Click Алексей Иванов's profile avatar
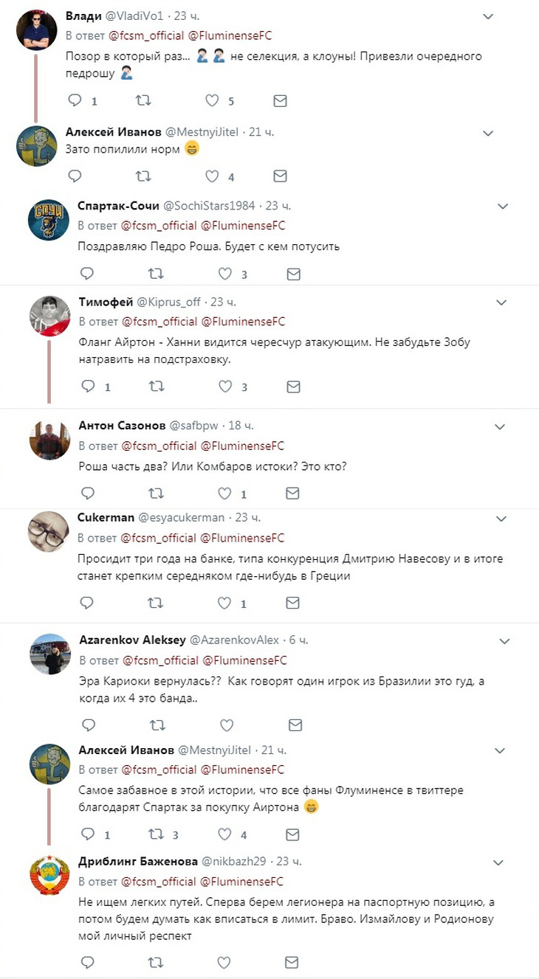Screen dimensions: 539x979 click(x=36, y=147)
